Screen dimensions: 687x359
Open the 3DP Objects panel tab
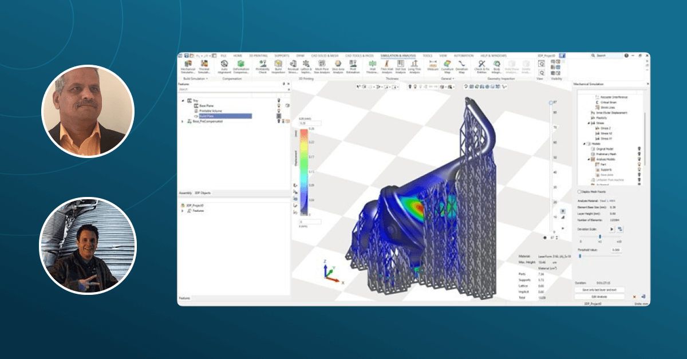click(203, 193)
